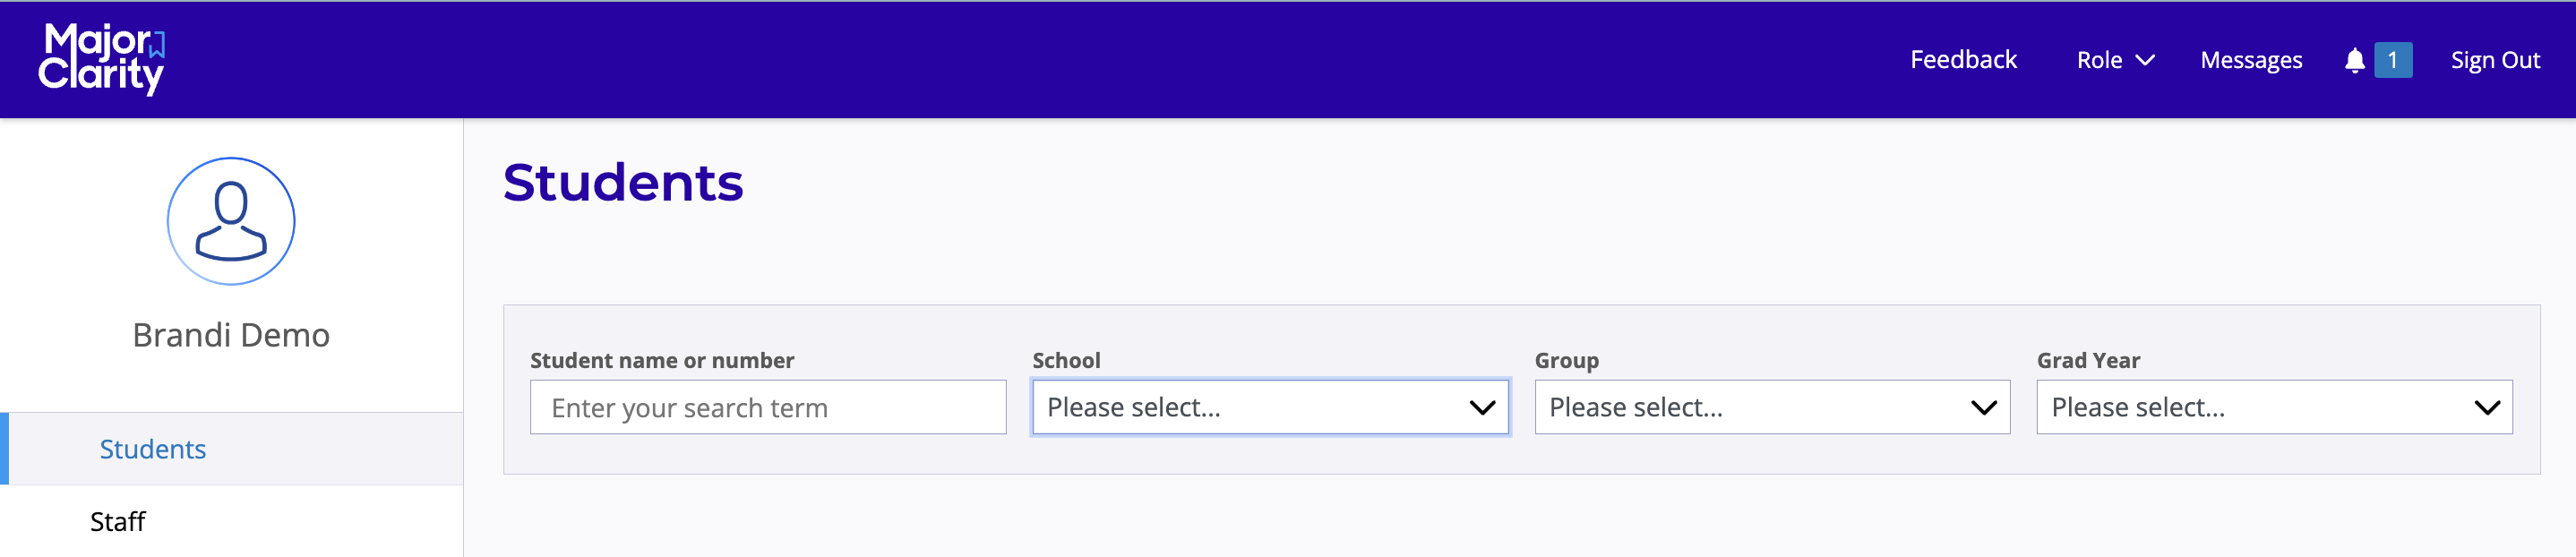The height and width of the screenshot is (557, 2576).
Task: Click the Grad Year dropdown arrow
Action: (2486, 407)
